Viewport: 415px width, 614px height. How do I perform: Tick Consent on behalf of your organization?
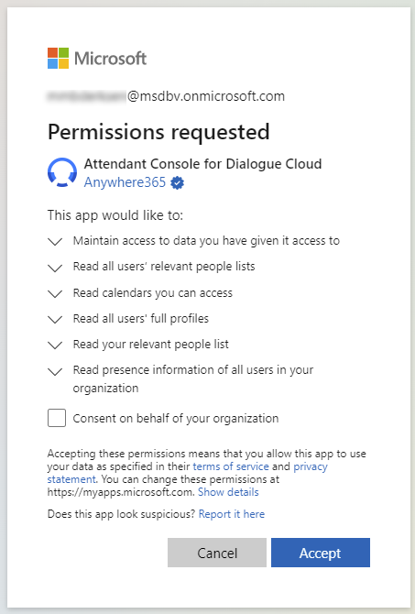(x=57, y=418)
